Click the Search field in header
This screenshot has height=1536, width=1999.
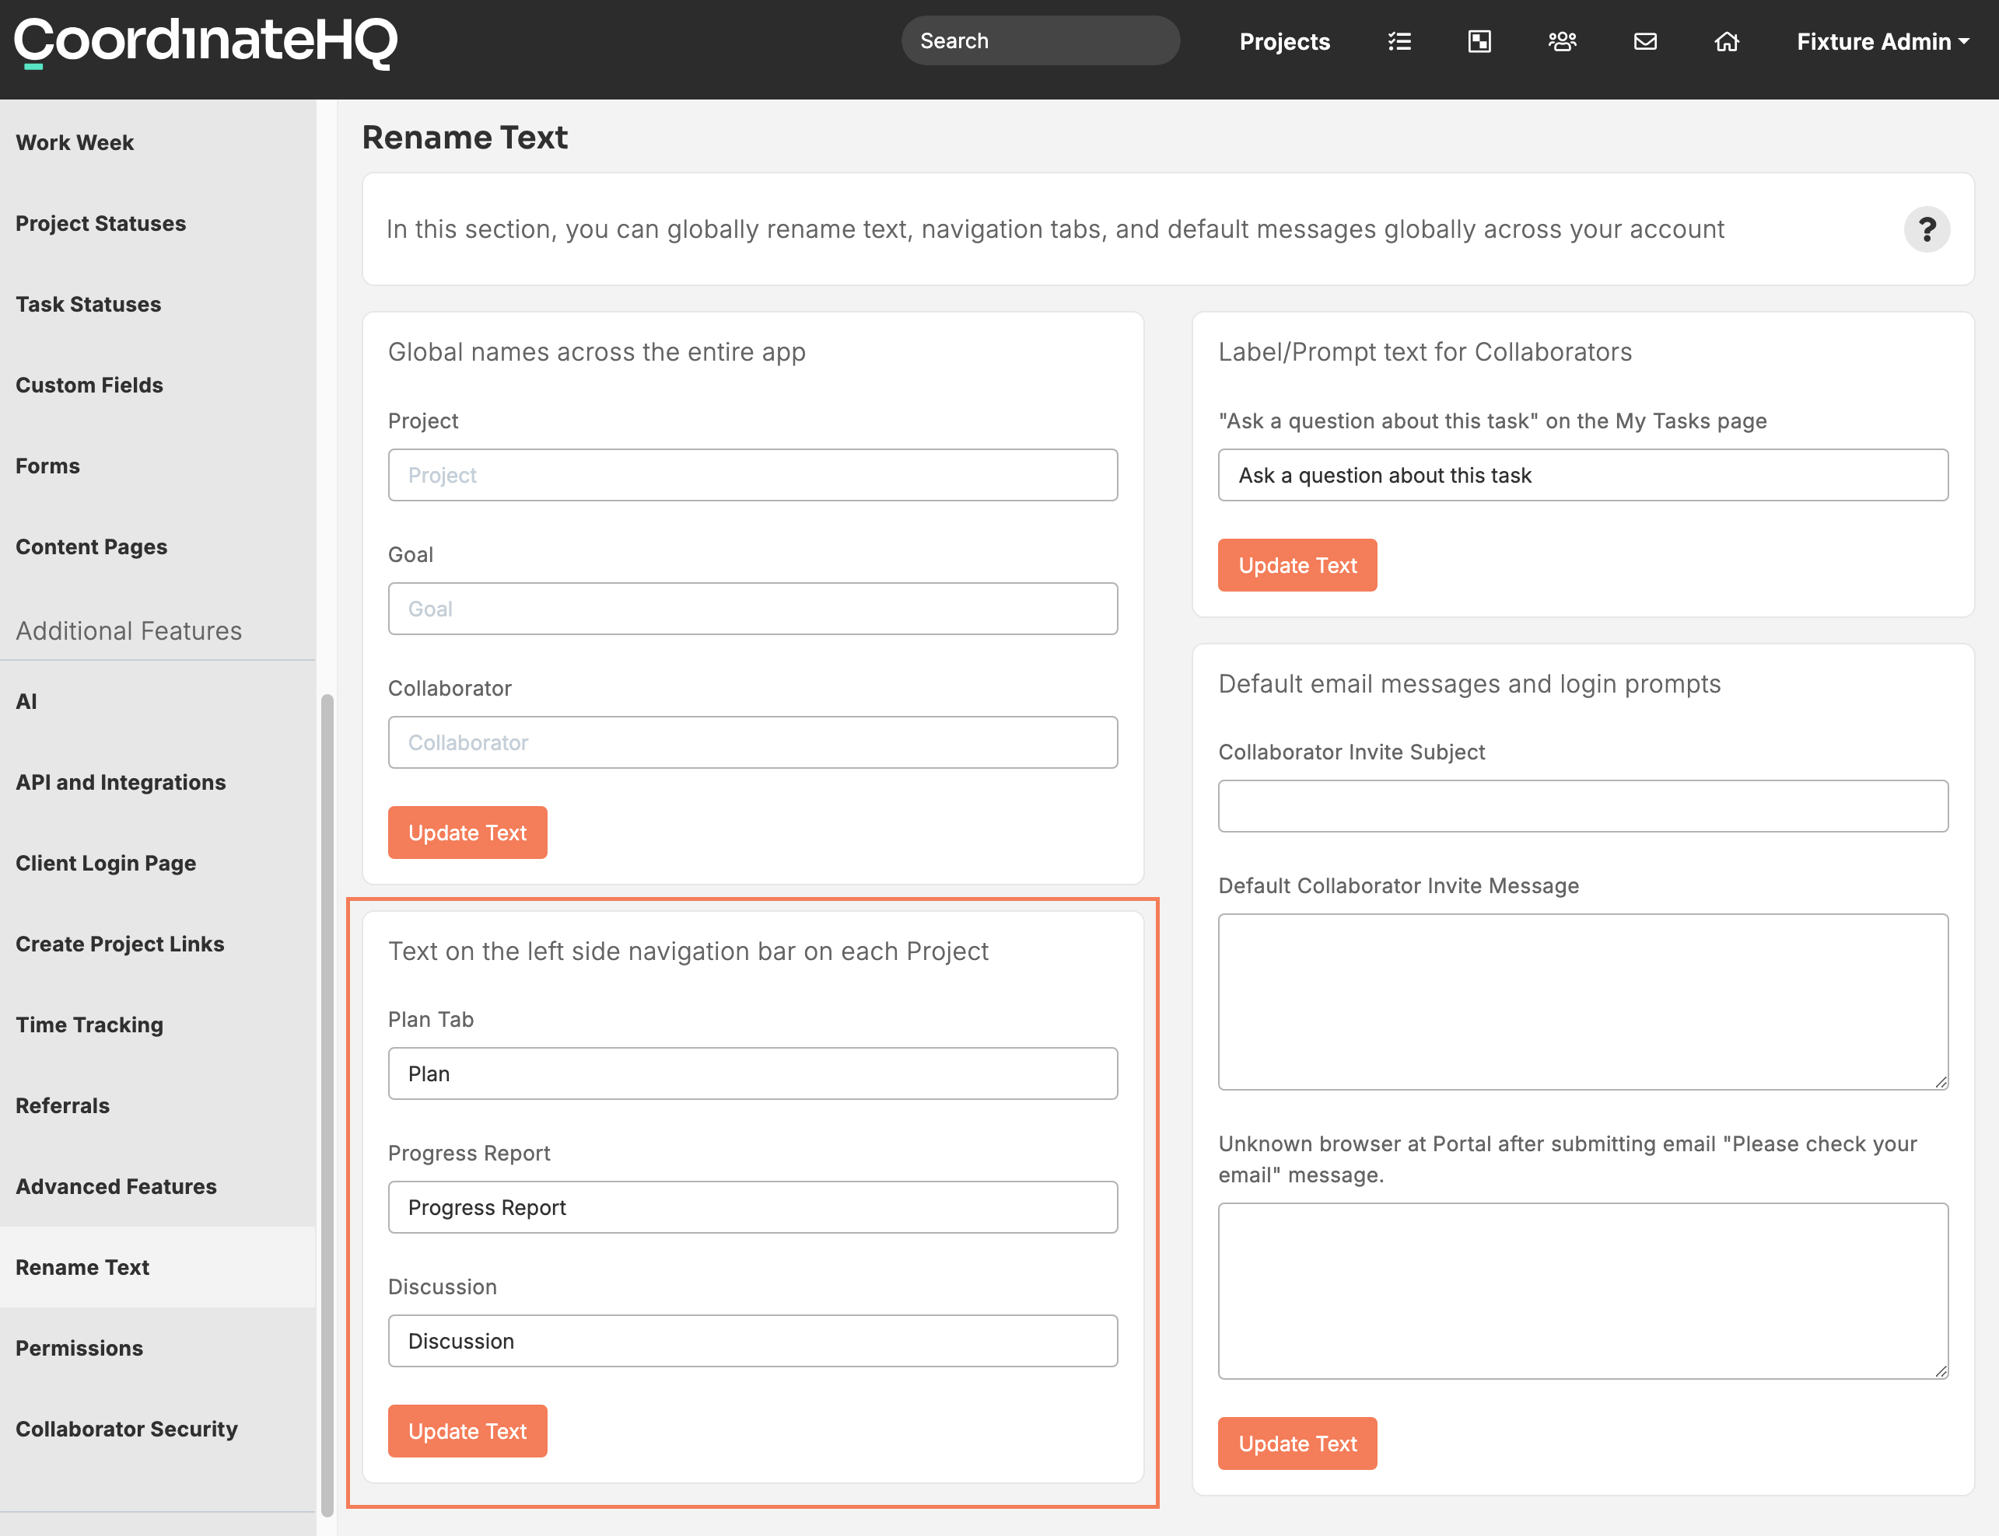(x=1040, y=40)
